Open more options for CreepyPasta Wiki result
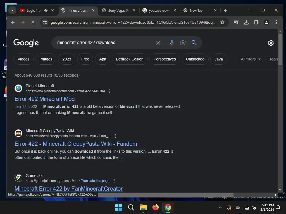 [x=115, y=136]
